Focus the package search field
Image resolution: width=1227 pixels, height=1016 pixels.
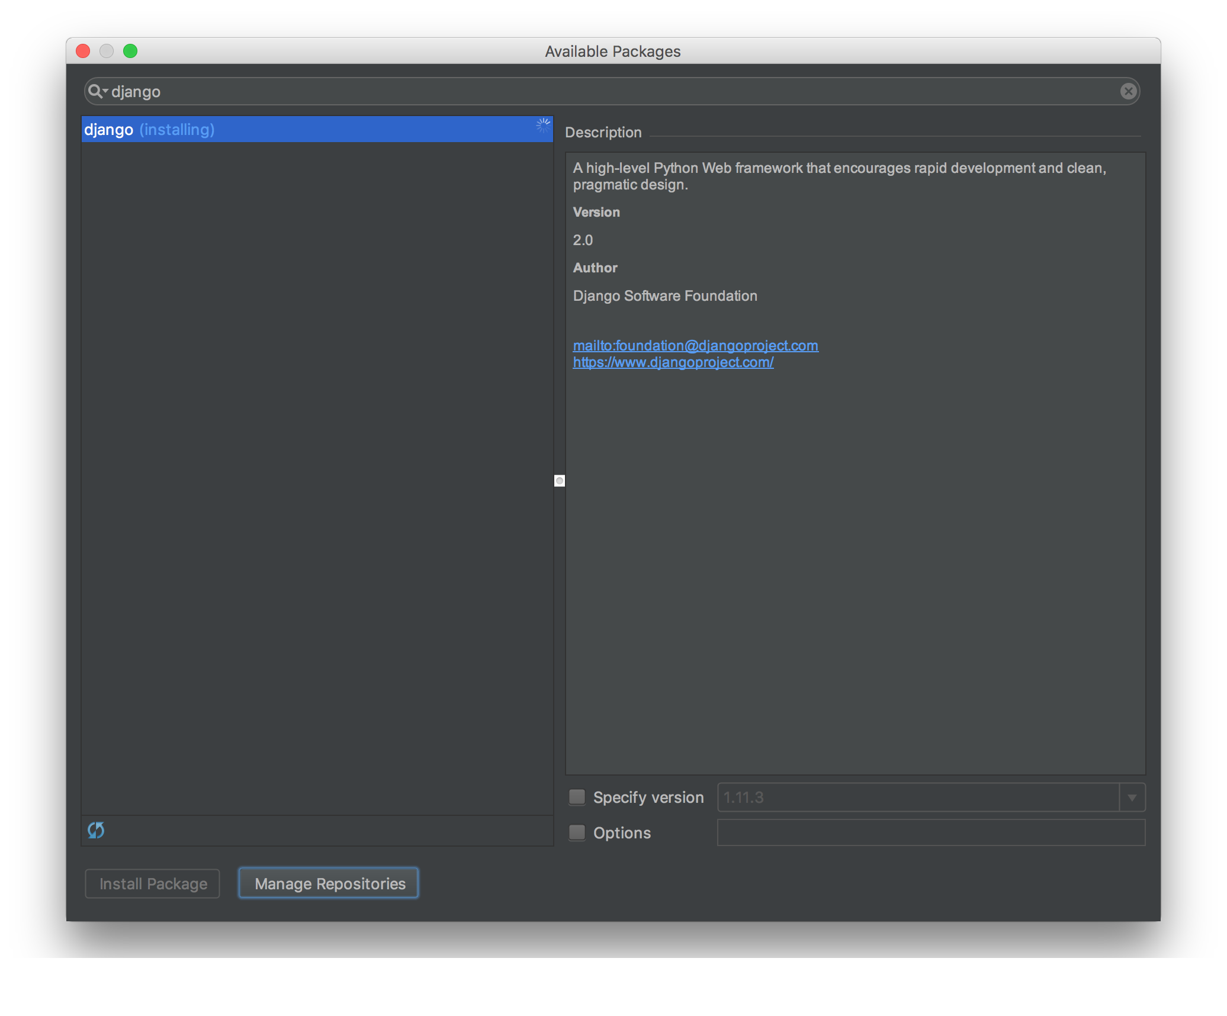click(592, 91)
